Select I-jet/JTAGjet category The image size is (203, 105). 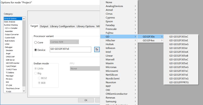13,66
